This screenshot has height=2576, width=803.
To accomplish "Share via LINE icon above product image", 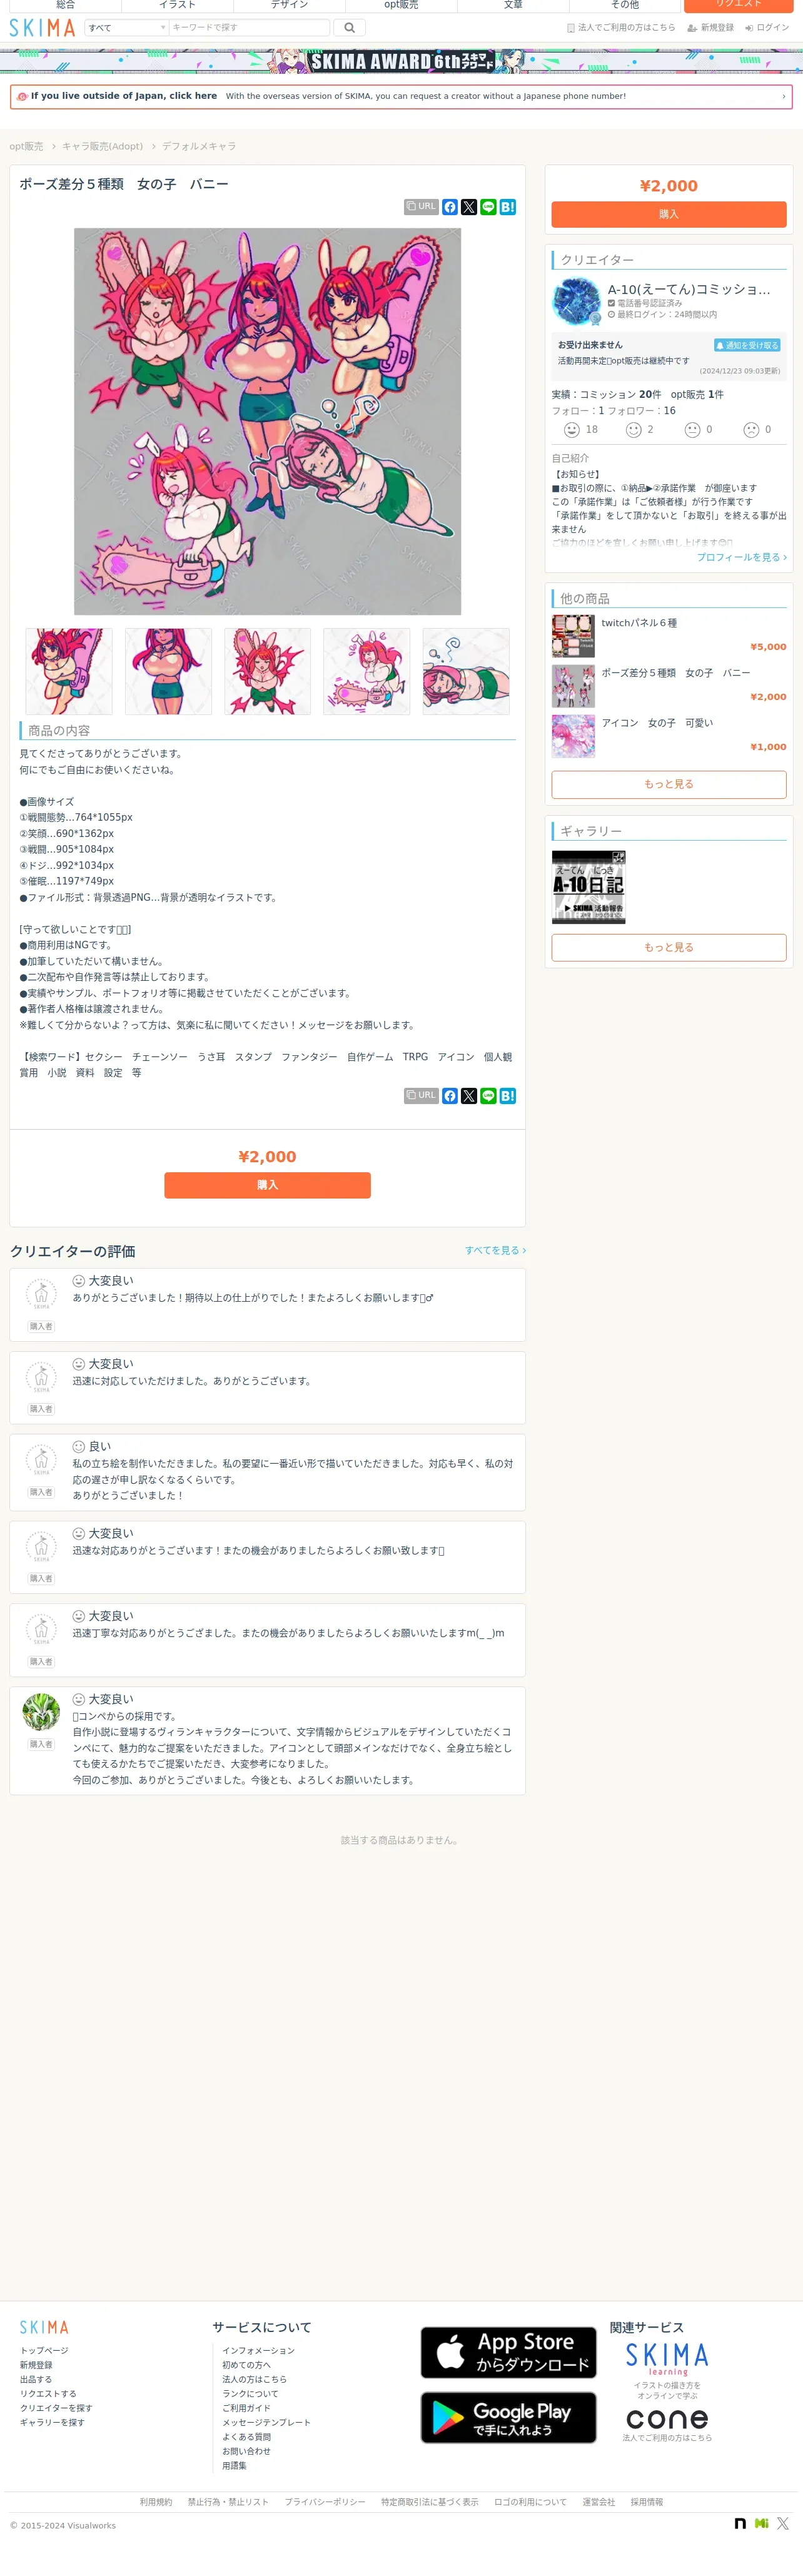I will (x=488, y=207).
